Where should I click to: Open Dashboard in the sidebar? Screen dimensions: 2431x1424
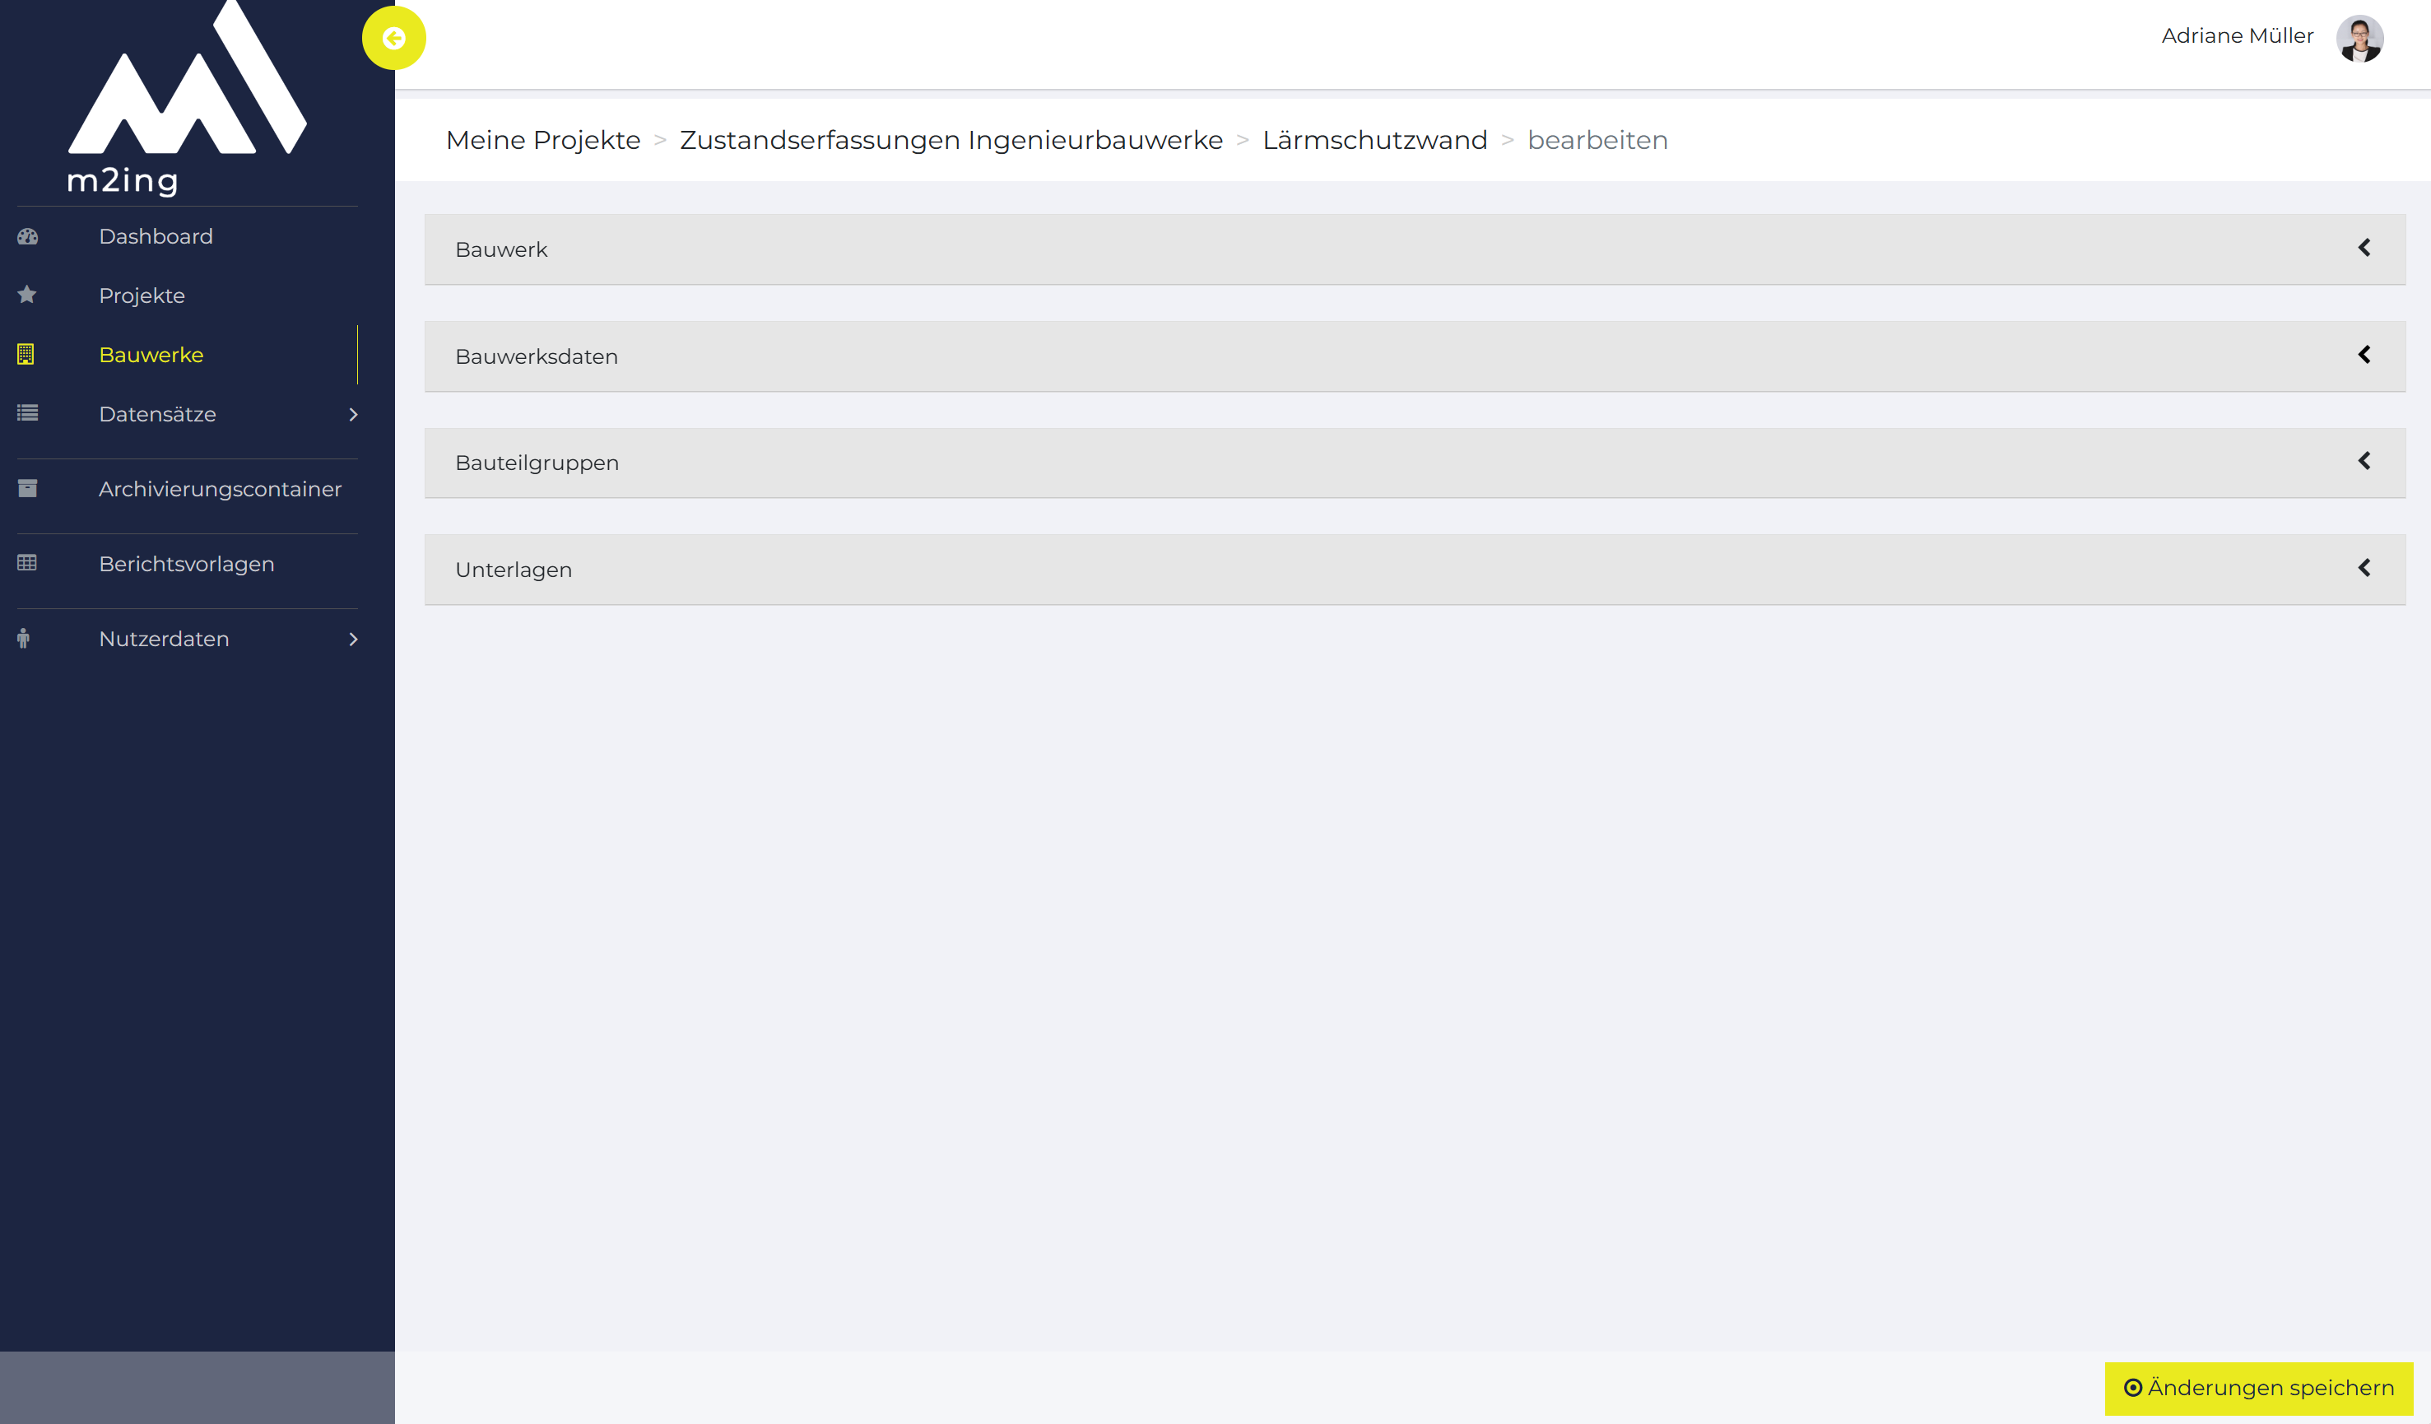[x=156, y=236]
